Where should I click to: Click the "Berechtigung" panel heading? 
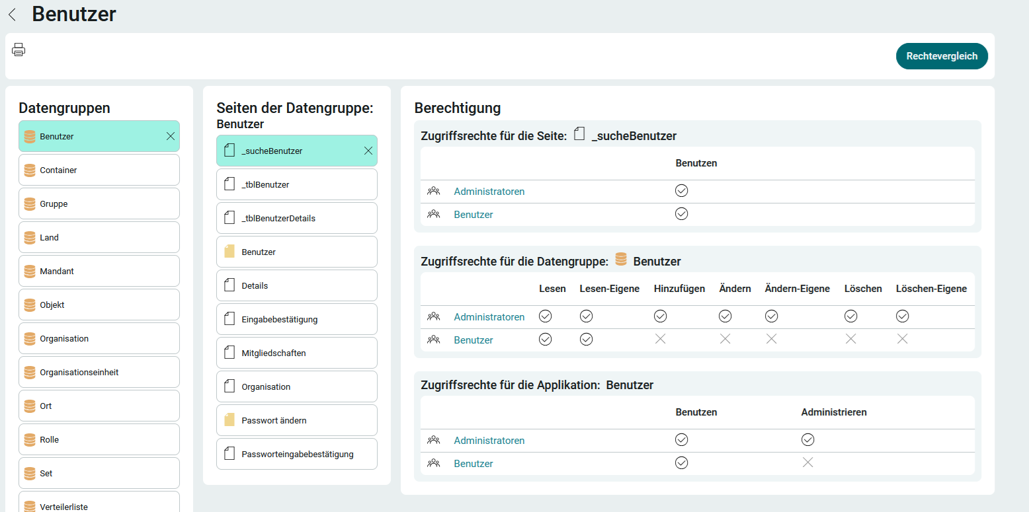point(458,108)
